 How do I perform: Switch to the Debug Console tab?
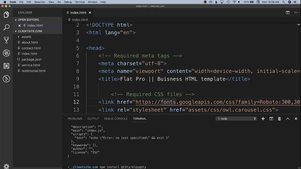(x=116, y=119)
